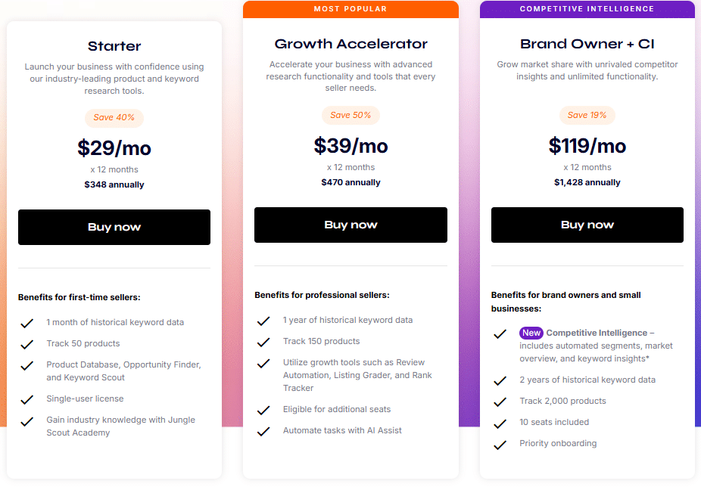Click the MOST POPULAR orange banner

pyautogui.click(x=350, y=9)
